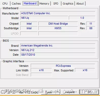
Task: Select the Chipset vendor Intel field
Action: pos(29,24)
